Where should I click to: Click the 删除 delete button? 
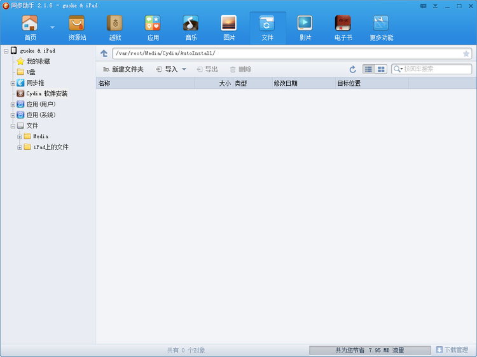(x=240, y=69)
